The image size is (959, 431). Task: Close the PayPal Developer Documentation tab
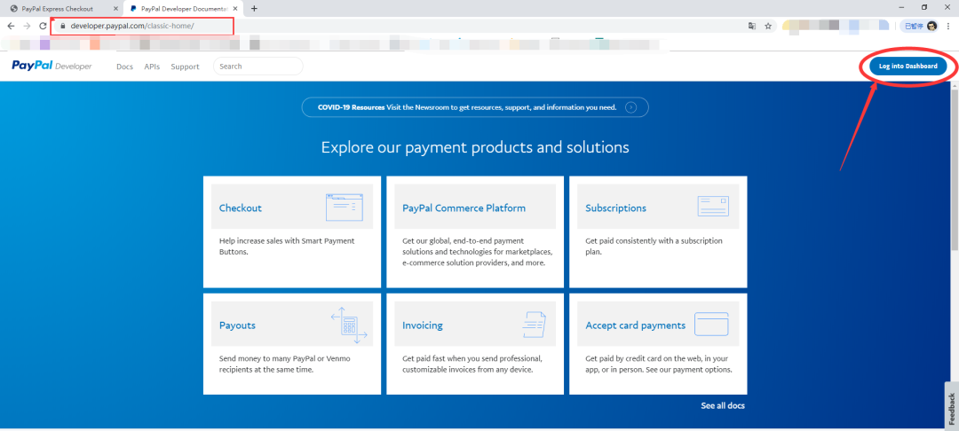pos(235,9)
